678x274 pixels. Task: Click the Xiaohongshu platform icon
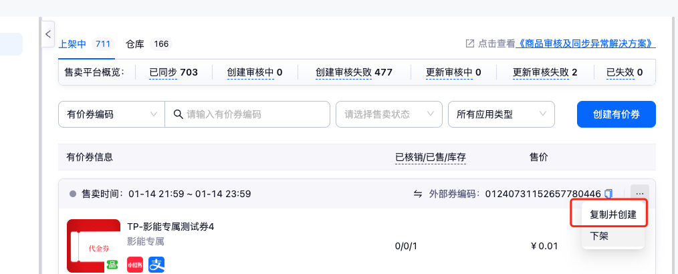click(136, 265)
